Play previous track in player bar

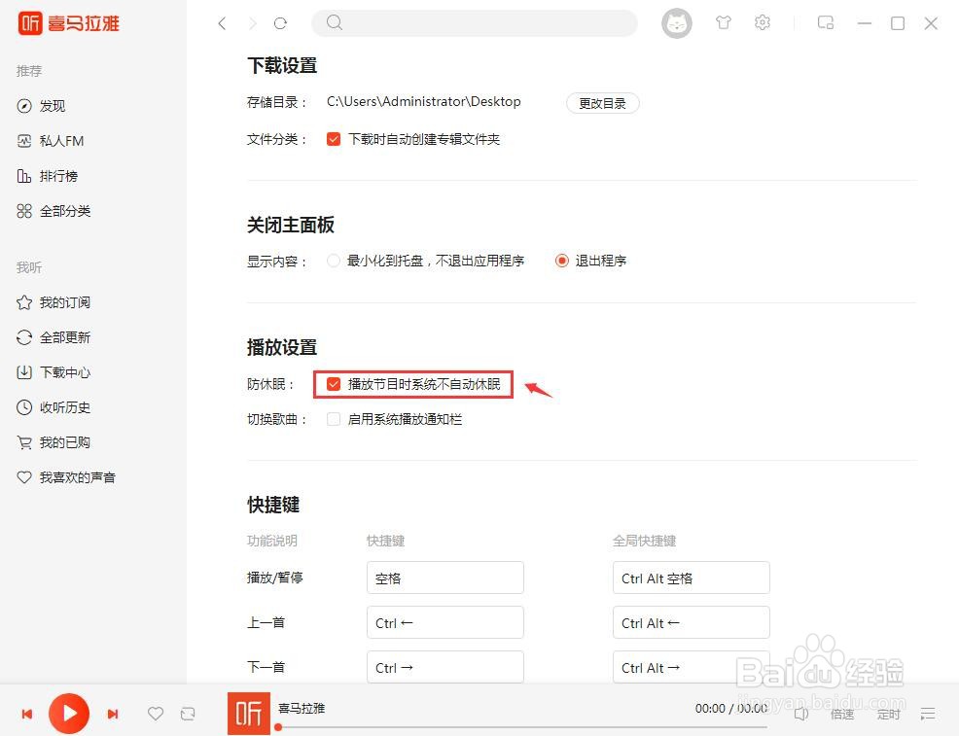[x=27, y=714]
